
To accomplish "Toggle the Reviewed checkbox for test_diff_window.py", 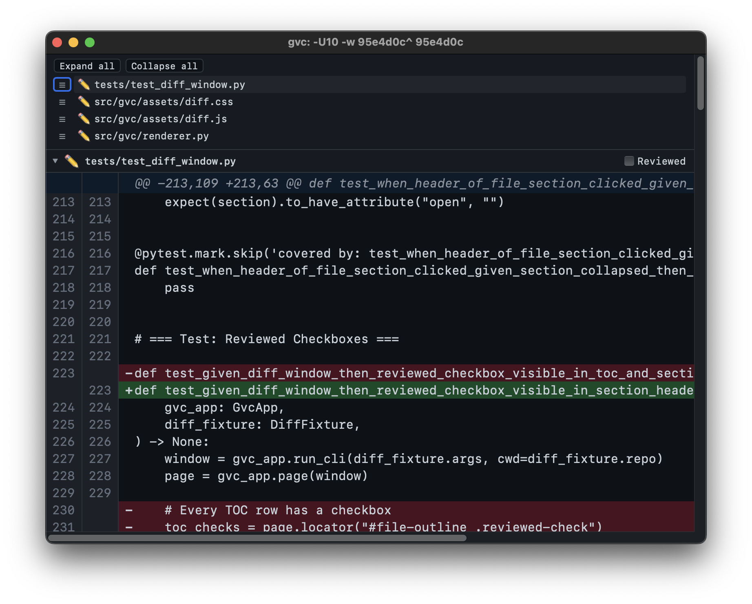I will pos(629,161).
